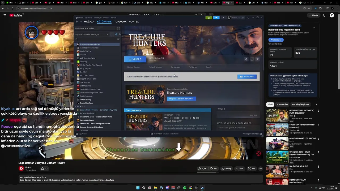The image size is (340, 191).
Task: Open the Oyunlar menu in Steam
Action: click(x=106, y=18)
